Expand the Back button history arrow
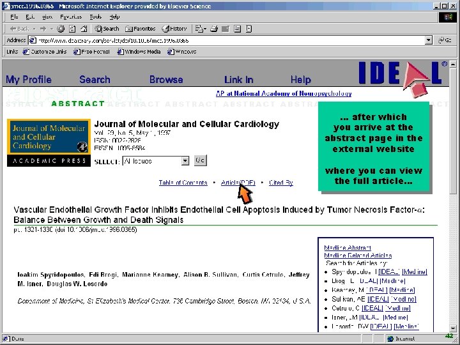Image resolution: width=460 pixels, height=345 pixels. (x=34, y=29)
